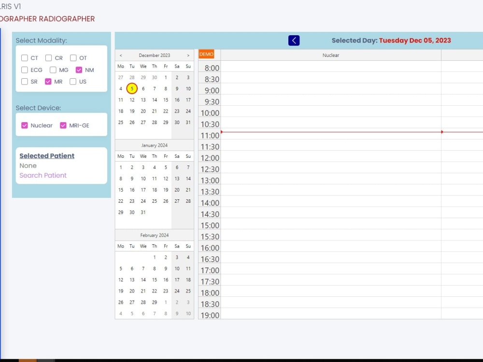The image size is (483, 362).
Task: Uncheck the Nuclear device
Action: (x=25, y=125)
